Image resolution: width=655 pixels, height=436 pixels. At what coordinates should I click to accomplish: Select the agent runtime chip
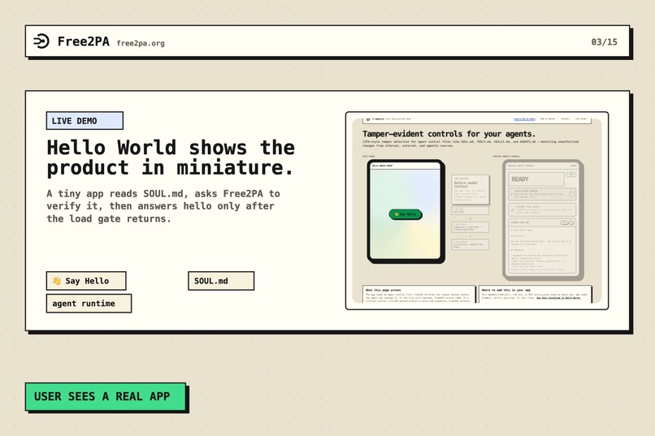pos(89,304)
